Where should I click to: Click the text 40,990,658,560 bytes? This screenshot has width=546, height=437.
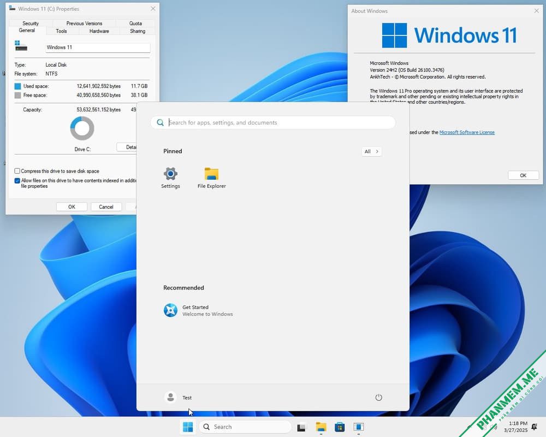click(x=98, y=95)
